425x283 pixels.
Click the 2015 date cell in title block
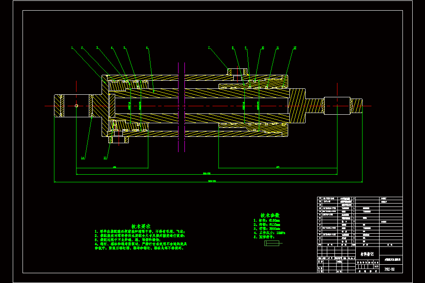coord(376,266)
